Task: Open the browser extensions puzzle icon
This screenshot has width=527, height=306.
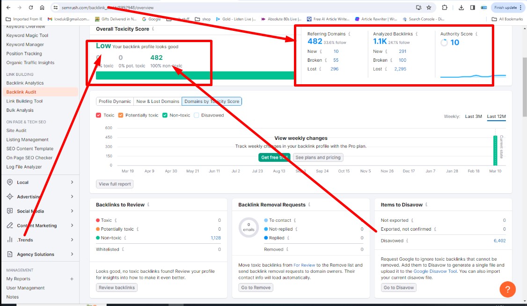Action: pyautogui.click(x=445, y=7)
